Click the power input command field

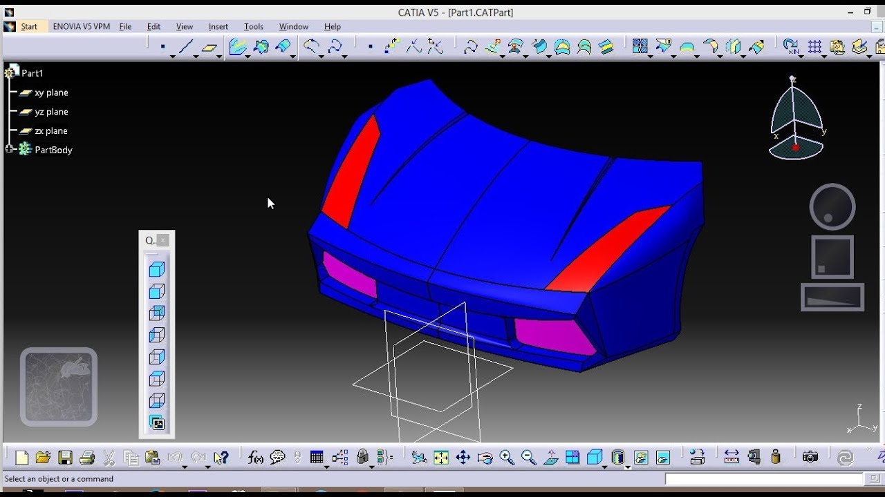[x=765, y=478]
